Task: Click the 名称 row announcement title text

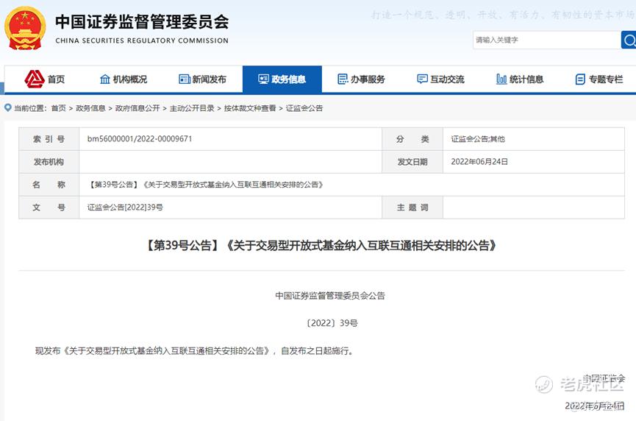Action: pyautogui.click(x=207, y=185)
